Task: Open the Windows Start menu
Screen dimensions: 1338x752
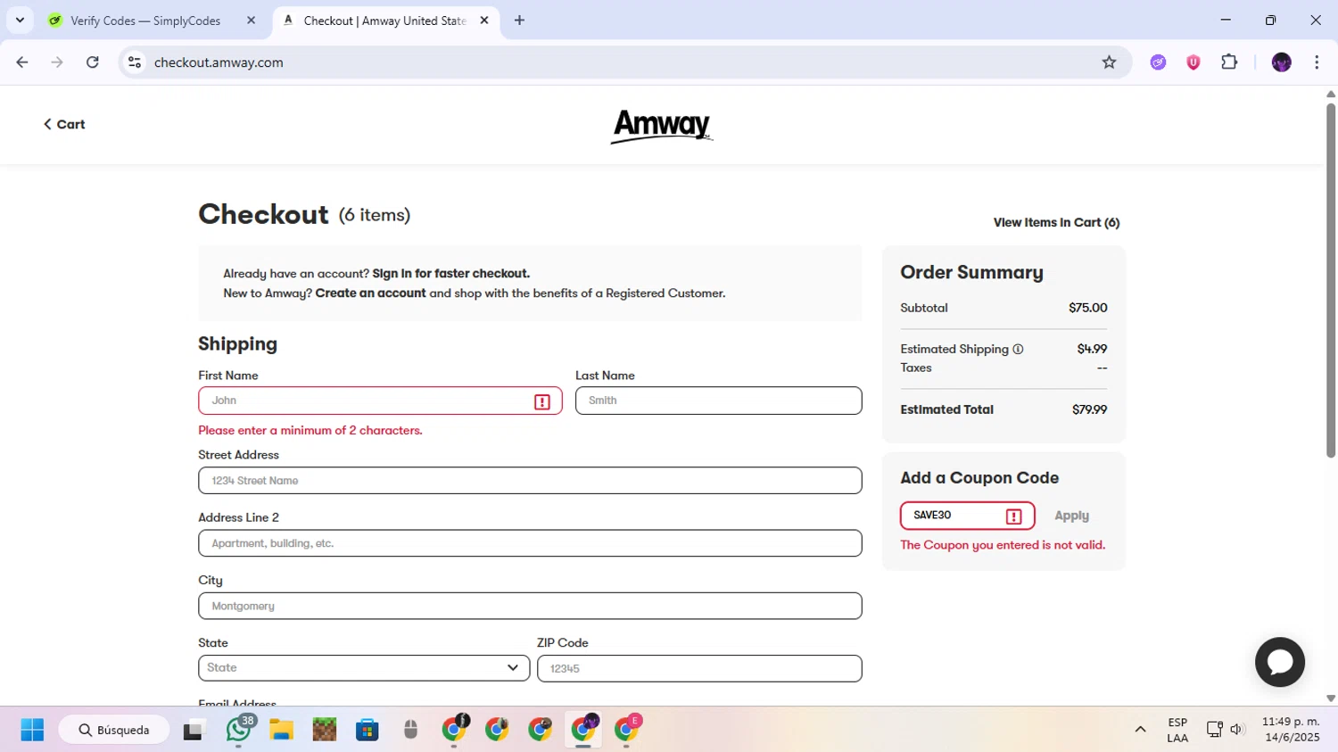Action: coord(32,730)
